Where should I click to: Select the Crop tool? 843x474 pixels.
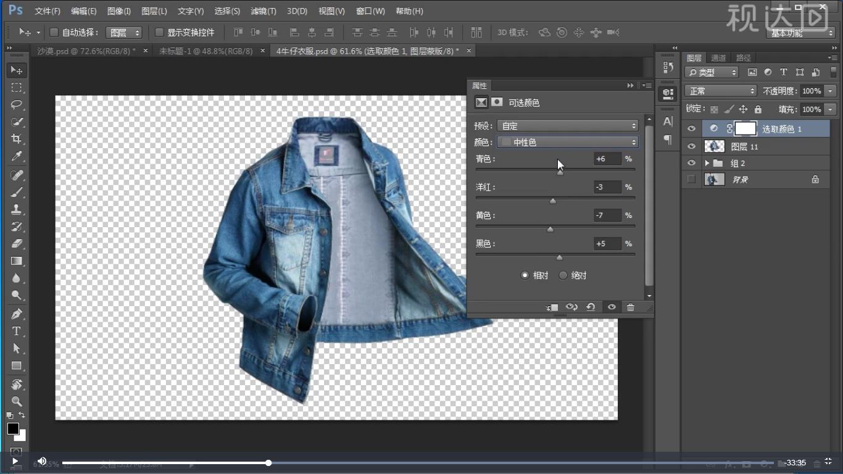[x=17, y=139]
